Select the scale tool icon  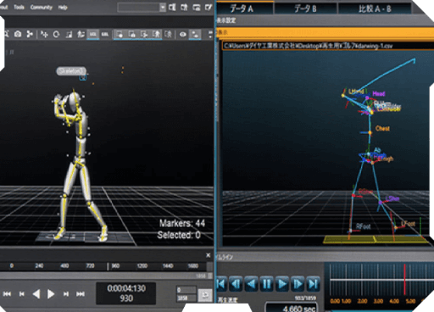(x=69, y=34)
